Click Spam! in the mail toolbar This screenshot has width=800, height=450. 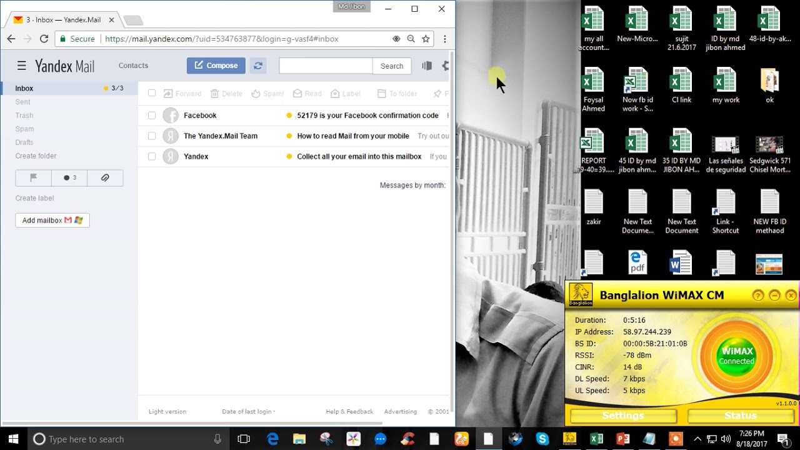coord(267,94)
